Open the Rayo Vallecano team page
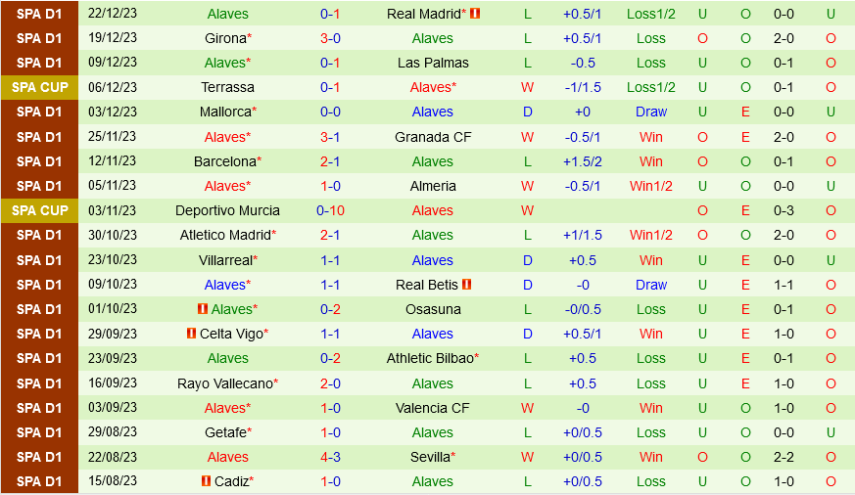The height and width of the screenshot is (495, 855). [225, 383]
